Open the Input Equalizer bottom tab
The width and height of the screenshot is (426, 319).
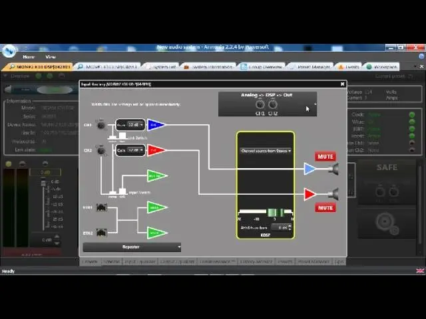point(140,262)
